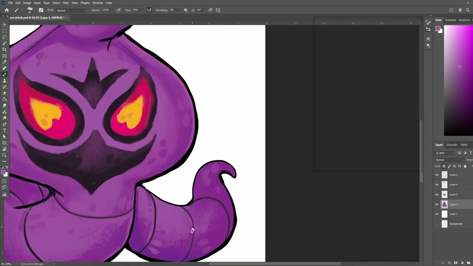The image size is (473, 266).
Task: Switch to the Paths tab
Action: [x=464, y=145]
